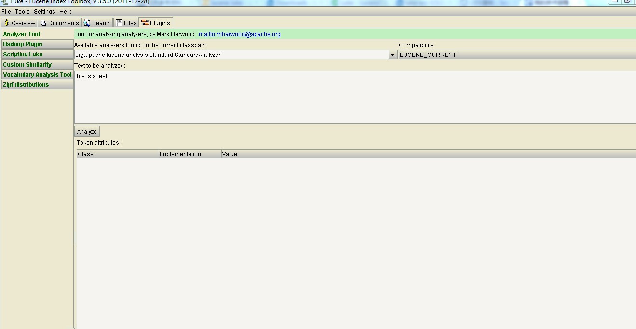Click the Luke title bar app icon
Screen dimensions: 636x329
pyautogui.click(x=4, y=2)
